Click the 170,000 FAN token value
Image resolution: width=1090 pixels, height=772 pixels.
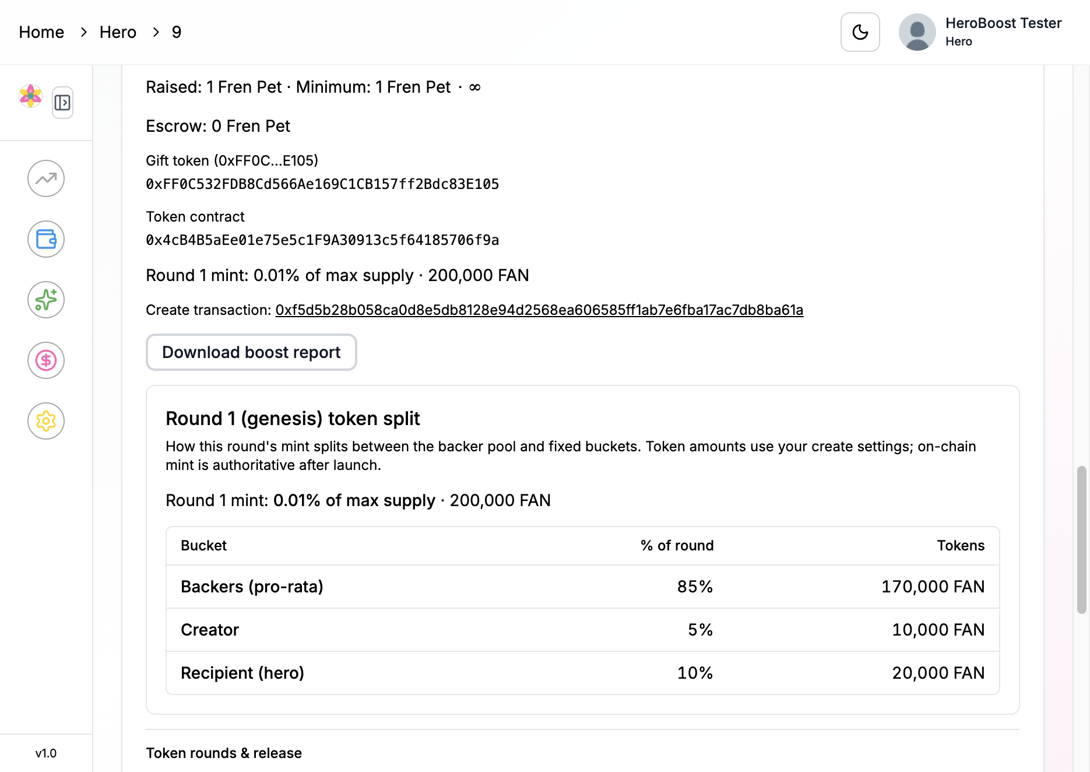(x=933, y=587)
